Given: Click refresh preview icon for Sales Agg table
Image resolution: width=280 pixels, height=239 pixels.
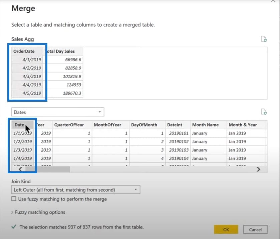Looking at the screenshot, I should click(264, 39).
